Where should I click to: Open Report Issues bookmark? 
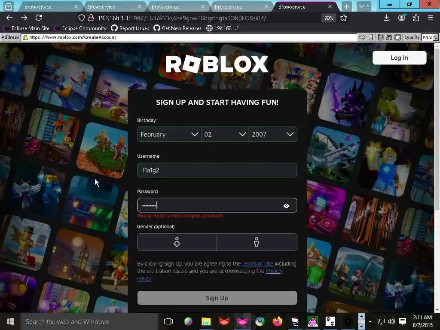[130, 28]
